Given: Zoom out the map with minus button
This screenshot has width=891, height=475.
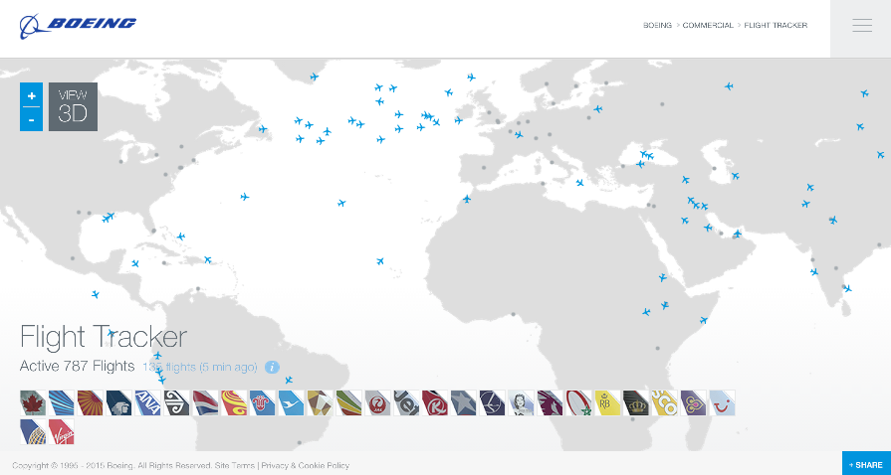Looking at the screenshot, I should click(x=31, y=119).
